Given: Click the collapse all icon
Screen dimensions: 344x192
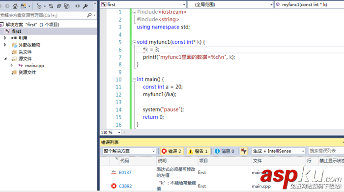Looking at the screenshot, I should 59,6.
